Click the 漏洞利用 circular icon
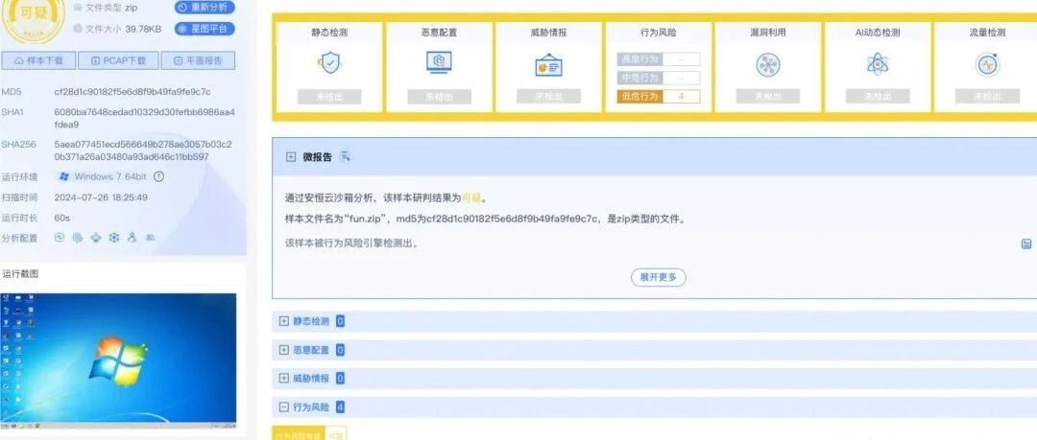 coord(768,65)
